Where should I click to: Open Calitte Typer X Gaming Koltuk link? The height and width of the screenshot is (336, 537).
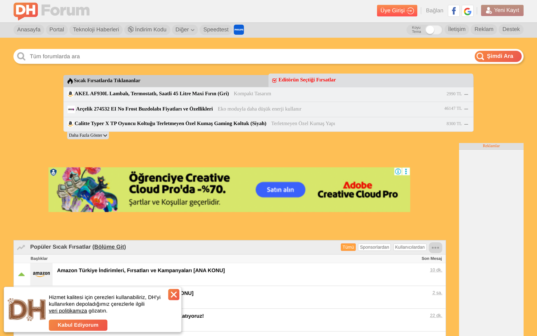[170, 124]
